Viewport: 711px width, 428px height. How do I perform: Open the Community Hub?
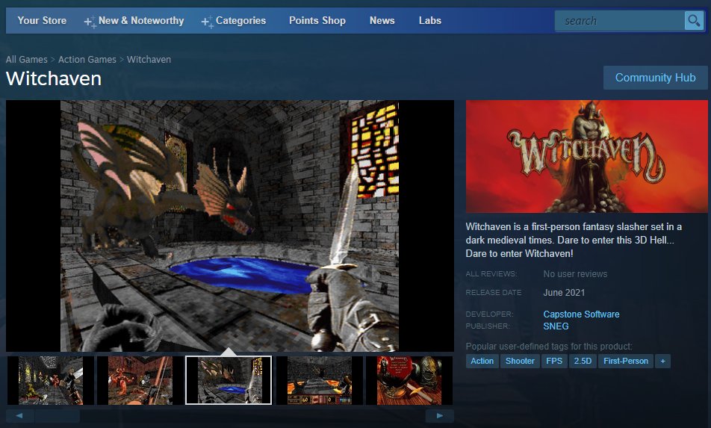click(x=655, y=78)
